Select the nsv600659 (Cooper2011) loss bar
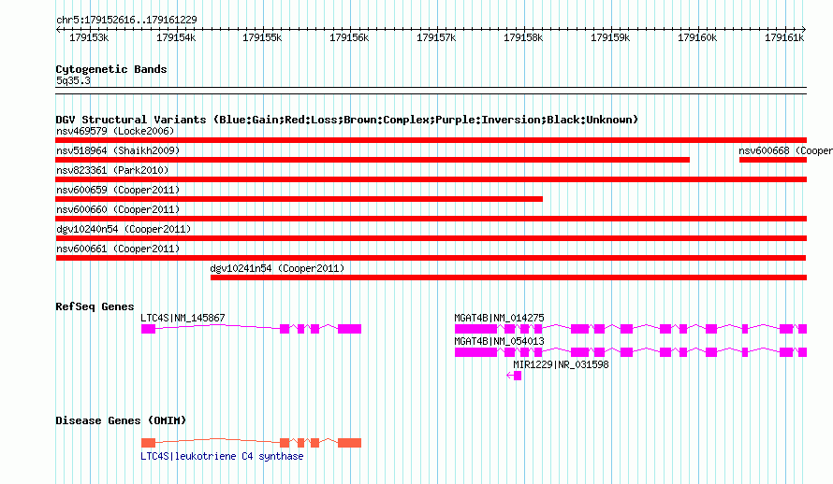 pyautogui.click(x=300, y=199)
